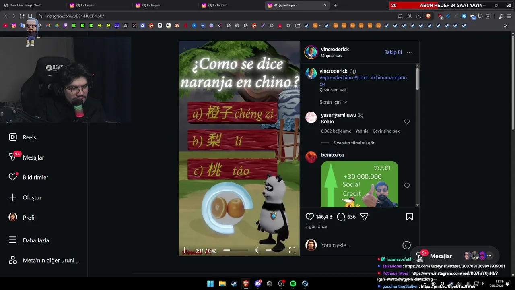Like benito.rca's comment

click(406, 186)
